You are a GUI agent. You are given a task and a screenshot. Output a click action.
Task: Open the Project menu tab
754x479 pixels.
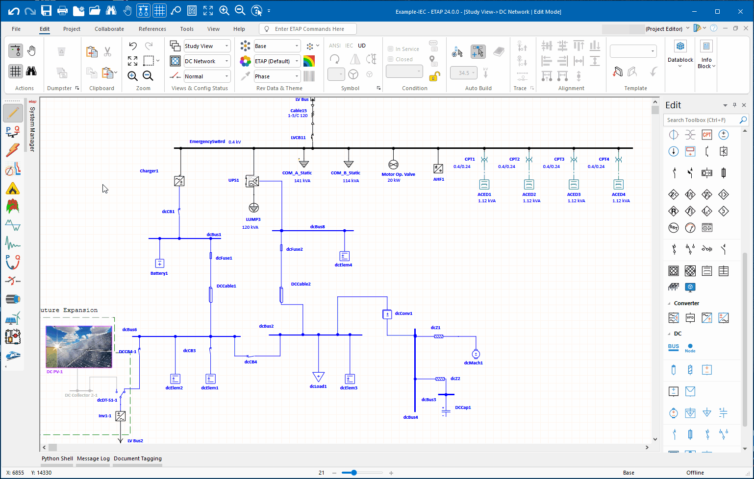coord(72,29)
